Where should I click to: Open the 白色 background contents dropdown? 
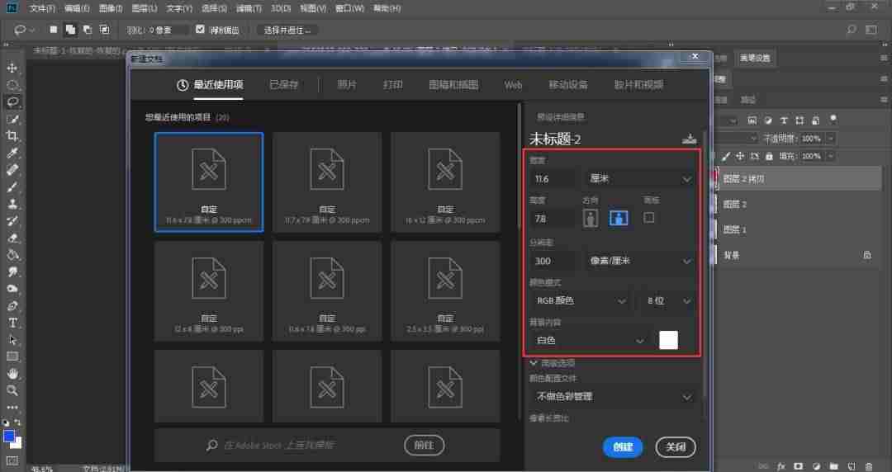coord(590,341)
